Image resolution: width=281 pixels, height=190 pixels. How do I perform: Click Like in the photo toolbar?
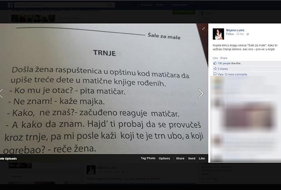(x=202, y=158)
